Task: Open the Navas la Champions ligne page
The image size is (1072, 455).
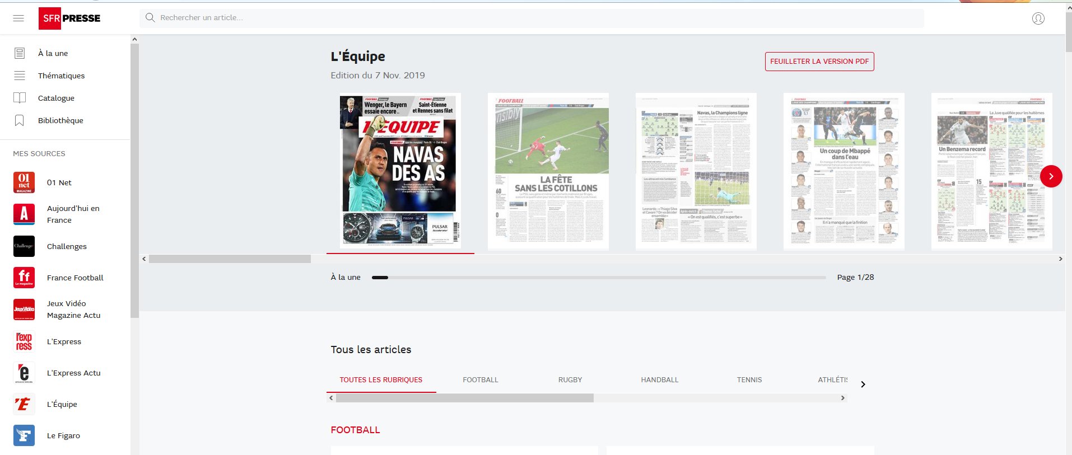Action: 696,171
